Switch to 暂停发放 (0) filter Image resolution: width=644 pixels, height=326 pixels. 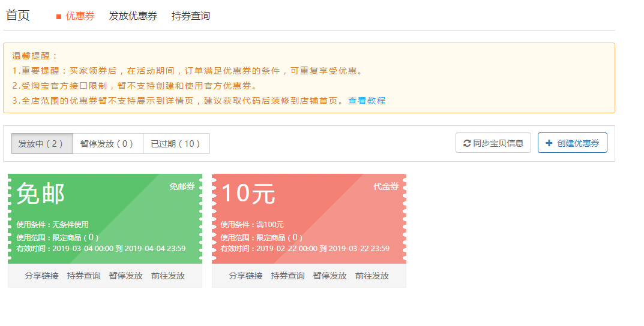(107, 144)
